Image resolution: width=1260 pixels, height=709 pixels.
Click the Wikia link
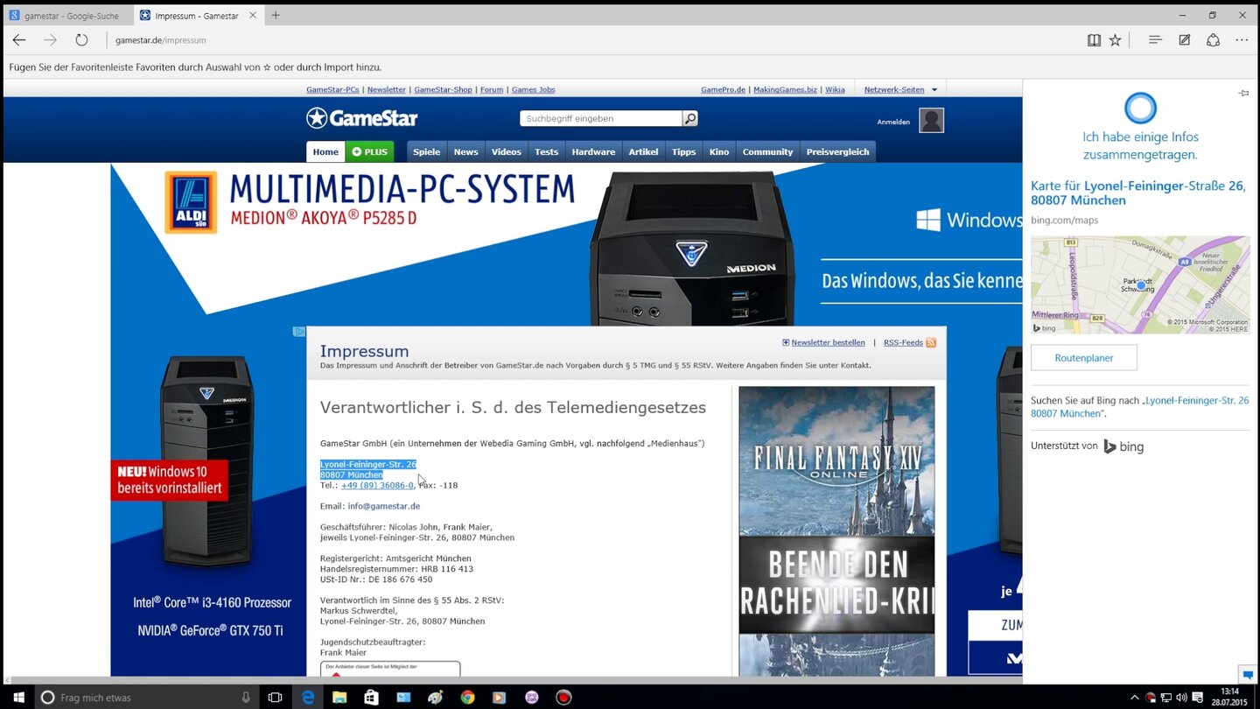(835, 89)
